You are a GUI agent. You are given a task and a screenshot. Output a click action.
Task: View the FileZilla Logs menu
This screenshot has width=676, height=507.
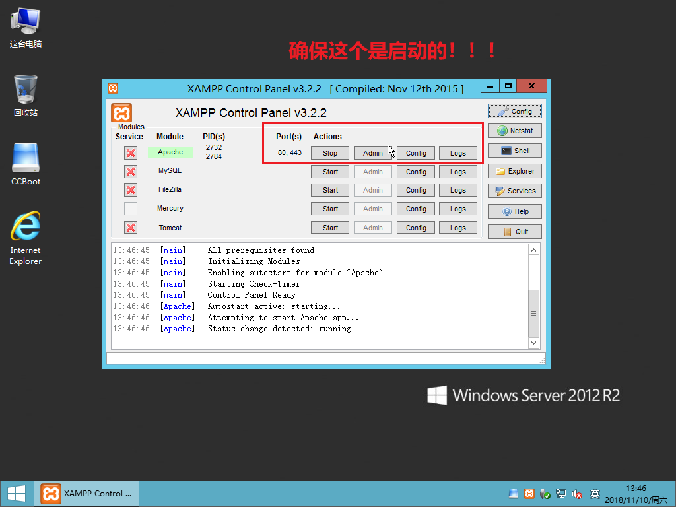458,190
